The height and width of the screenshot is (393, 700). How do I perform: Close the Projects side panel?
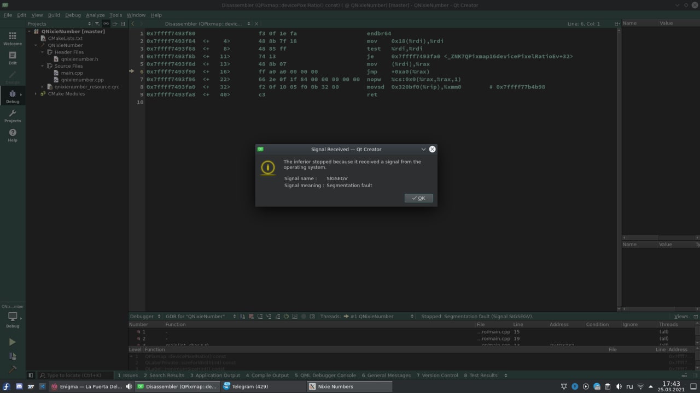(123, 23)
